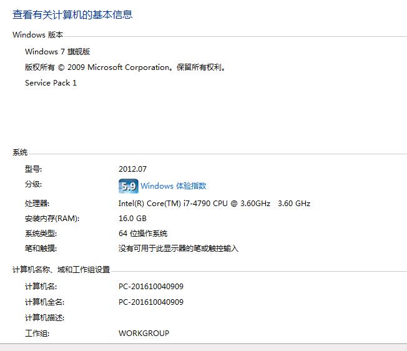Click the pen and touch status text
This screenshot has height=351, width=407.
click(179, 249)
